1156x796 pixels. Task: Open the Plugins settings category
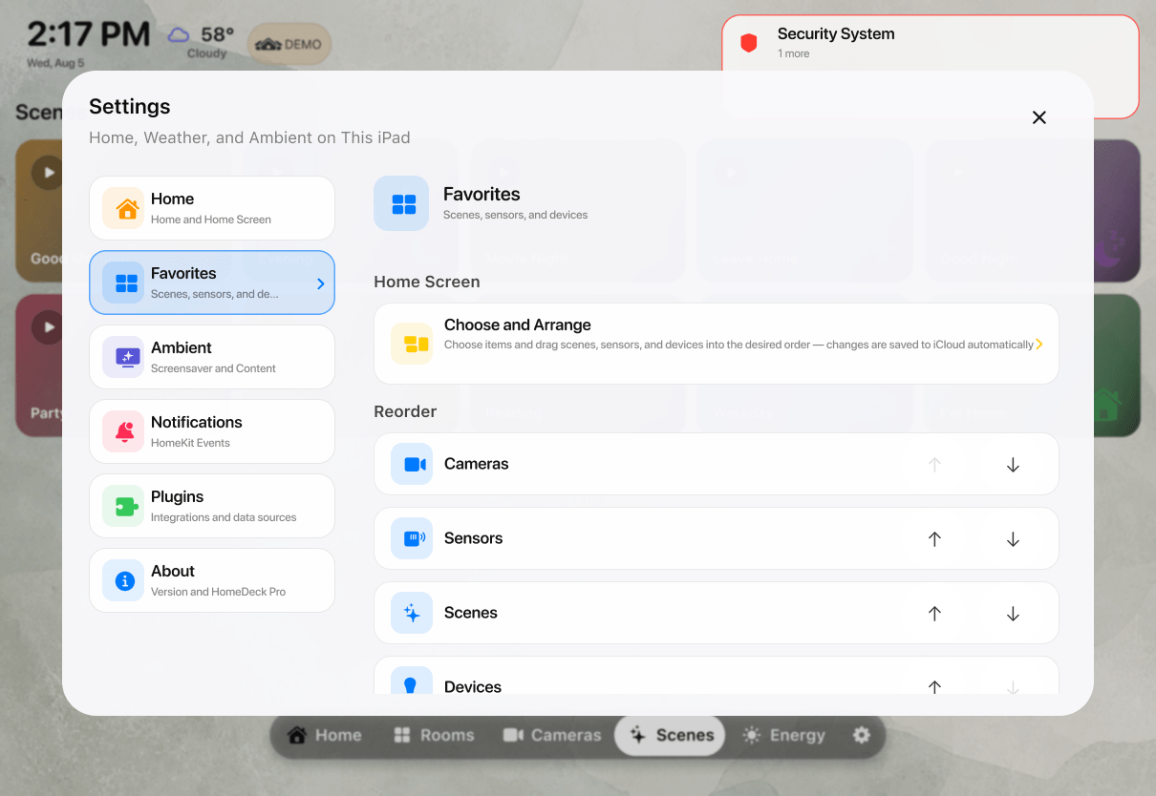[x=212, y=506]
